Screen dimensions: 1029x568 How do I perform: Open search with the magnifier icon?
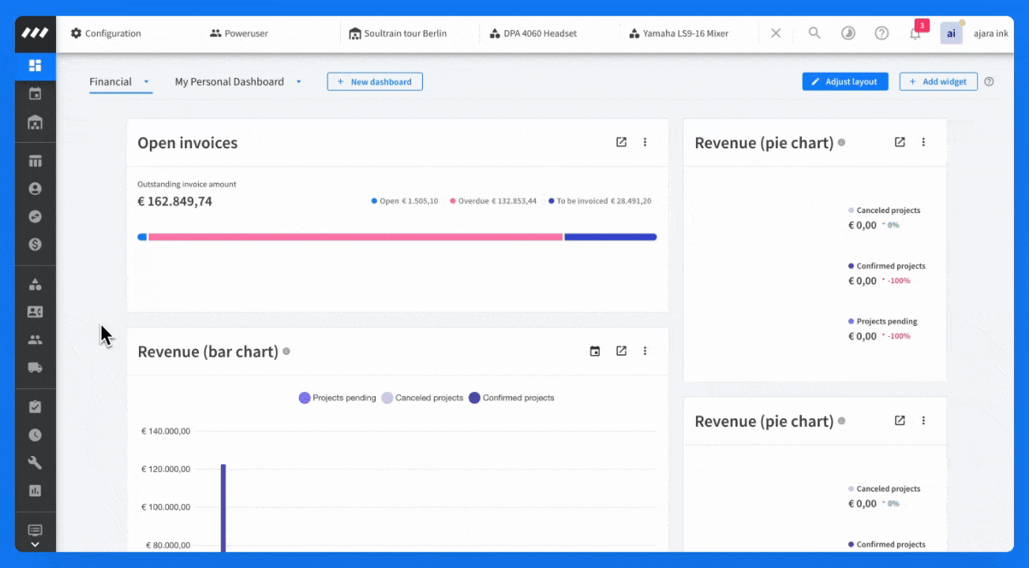coord(814,33)
